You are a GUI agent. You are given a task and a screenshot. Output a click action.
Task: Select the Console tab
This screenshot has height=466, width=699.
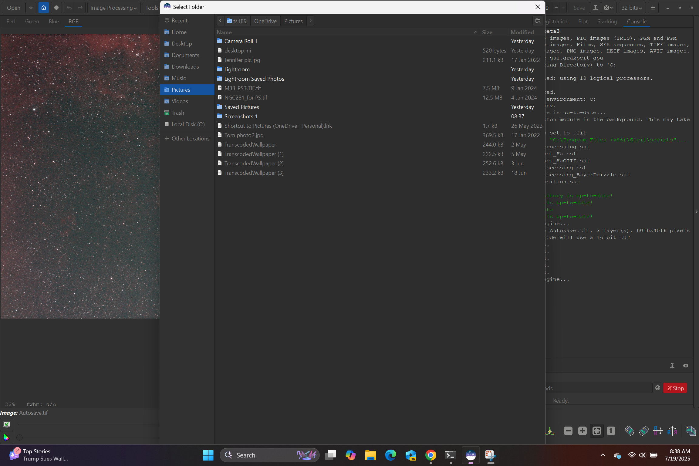637,22
